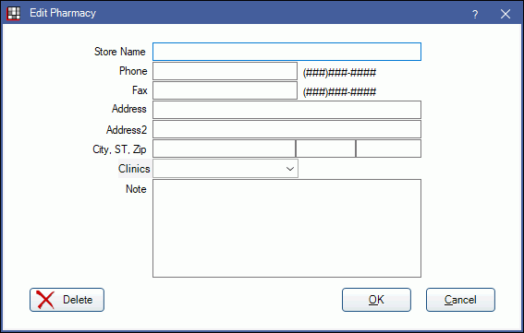The width and height of the screenshot is (524, 333).
Task: Close the Edit Pharmacy dialog
Action: [x=506, y=14]
